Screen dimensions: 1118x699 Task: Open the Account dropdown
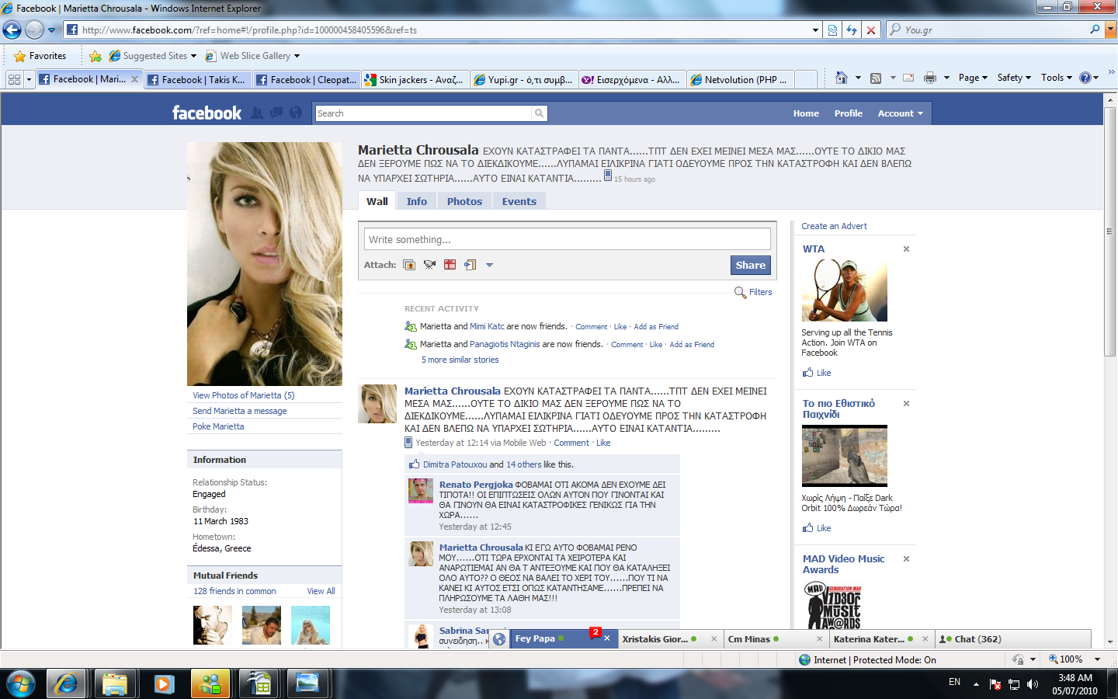click(x=901, y=113)
